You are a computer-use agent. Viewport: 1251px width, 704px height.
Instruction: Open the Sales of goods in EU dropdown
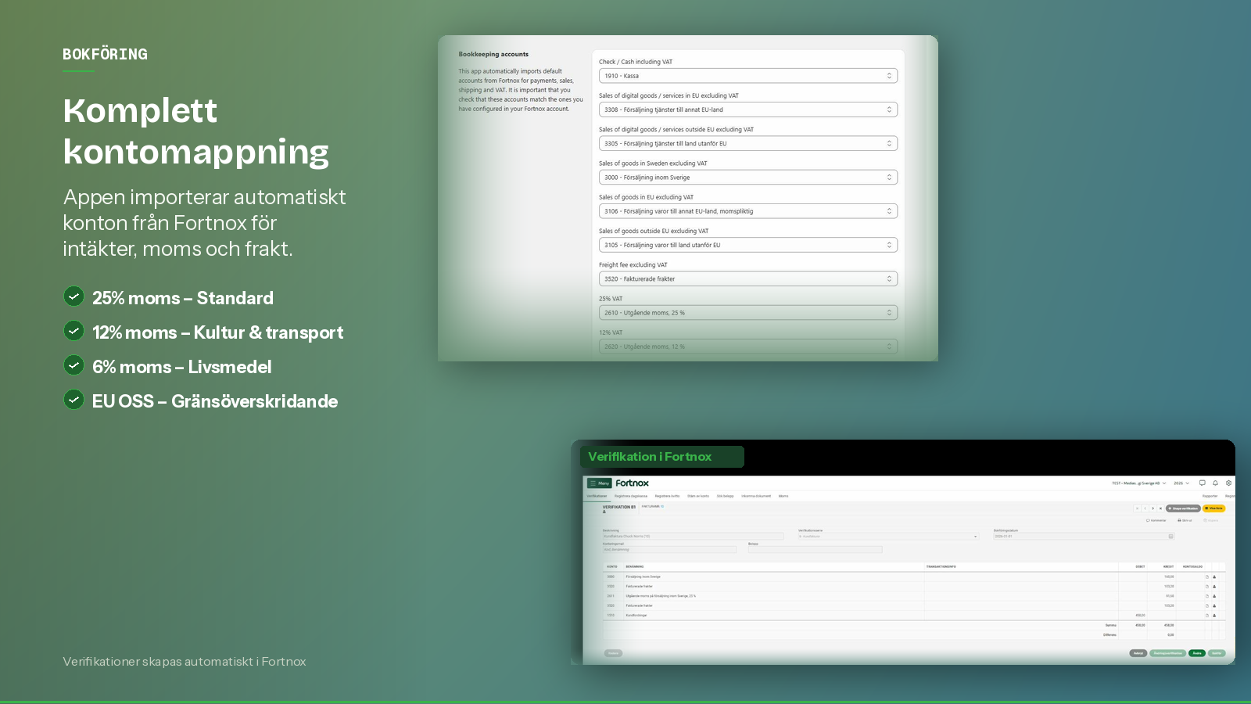(x=748, y=211)
